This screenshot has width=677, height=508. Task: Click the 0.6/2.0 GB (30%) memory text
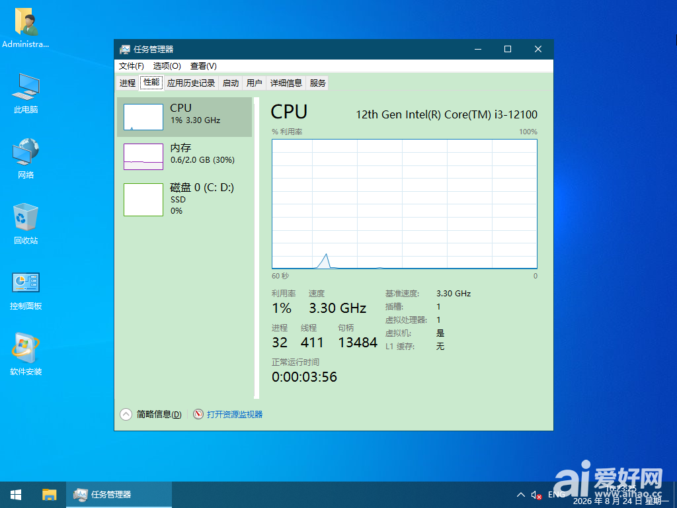pyautogui.click(x=202, y=160)
